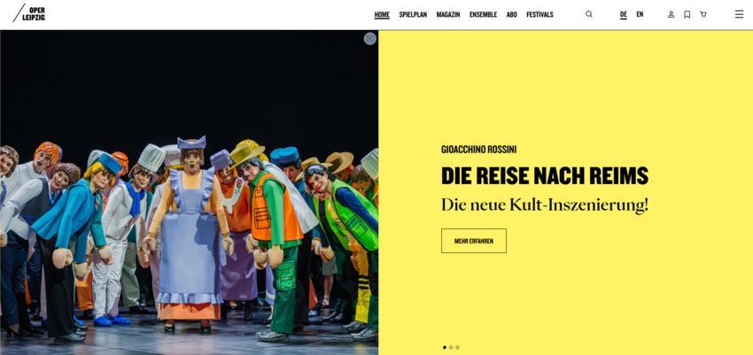Image resolution: width=753 pixels, height=355 pixels.
Task: Click the Die Reise nach Reims headline
Action: (x=545, y=176)
